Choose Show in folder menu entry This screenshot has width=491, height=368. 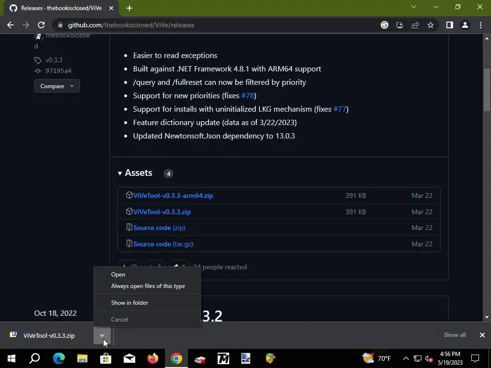tap(147, 303)
